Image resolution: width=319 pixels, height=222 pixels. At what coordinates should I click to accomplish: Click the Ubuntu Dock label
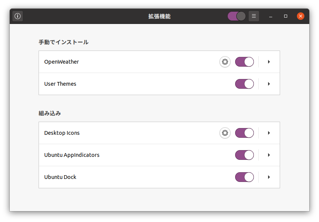pyautogui.click(x=60, y=177)
